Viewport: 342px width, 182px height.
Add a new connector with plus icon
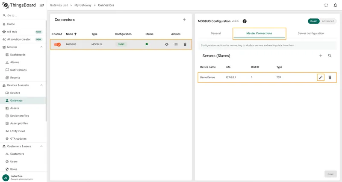click(x=184, y=20)
